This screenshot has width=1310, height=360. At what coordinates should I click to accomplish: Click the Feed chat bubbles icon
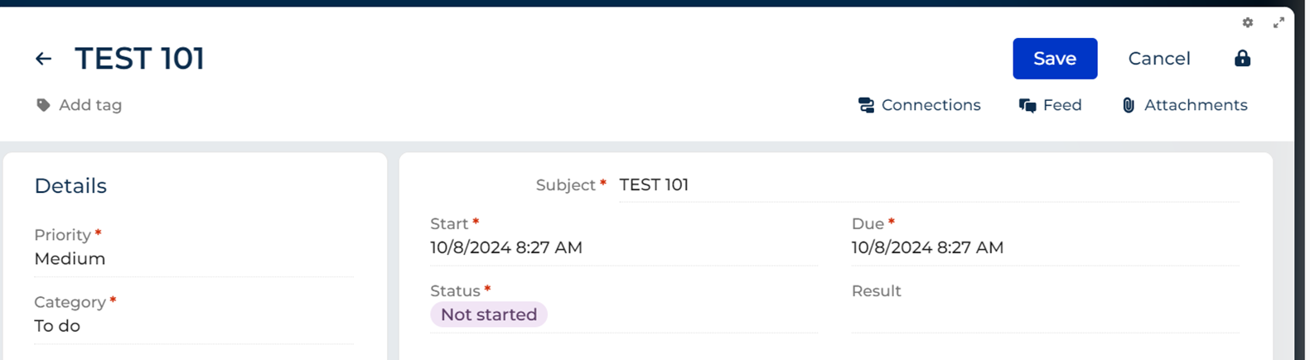pos(1027,105)
